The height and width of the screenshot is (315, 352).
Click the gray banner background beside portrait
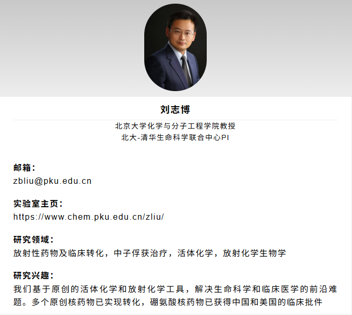point(67,48)
